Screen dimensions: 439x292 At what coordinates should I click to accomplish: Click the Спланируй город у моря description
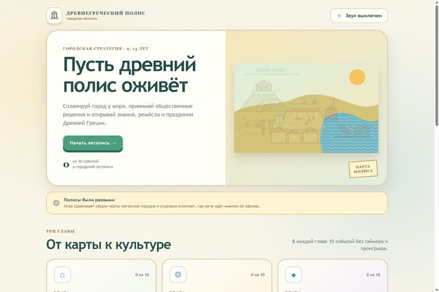click(128, 114)
